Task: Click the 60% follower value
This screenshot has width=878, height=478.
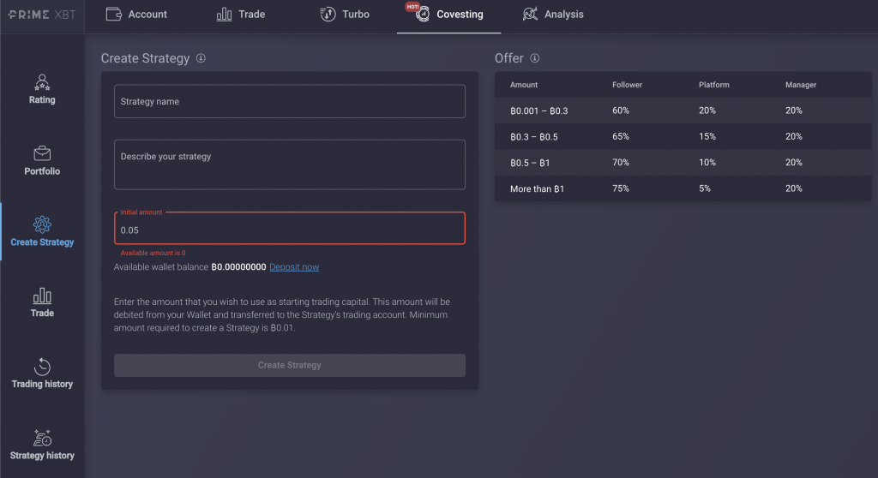Action: click(621, 111)
